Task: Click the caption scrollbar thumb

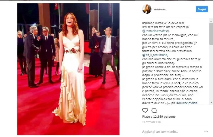Action: point(211,34)
